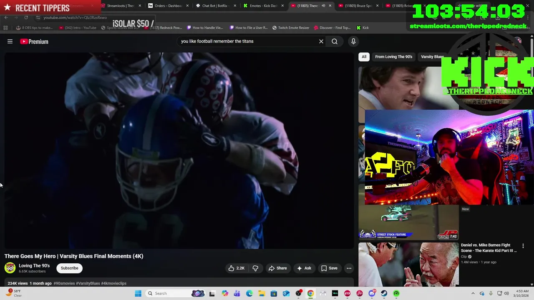Open the clock and date flyout
Viewport: 534px width, 300px height.
tap(522, 293)
